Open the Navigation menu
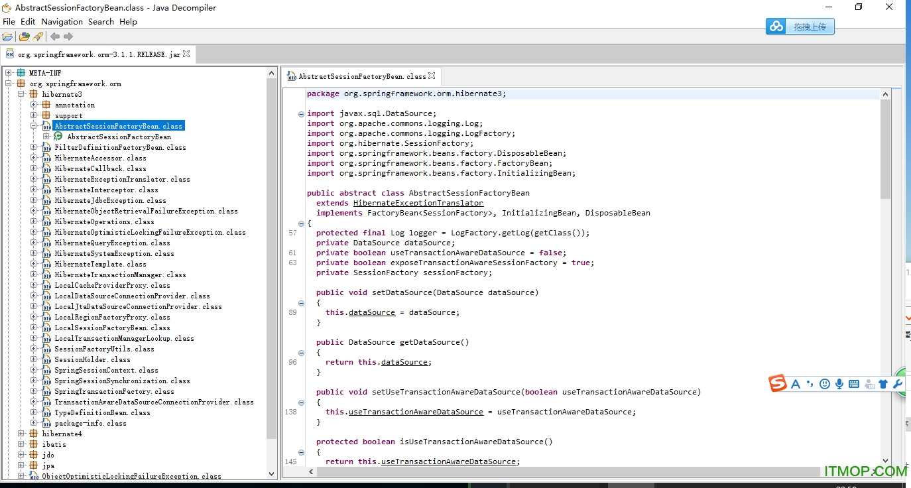911x488 pixels. [x=61, y=21]
